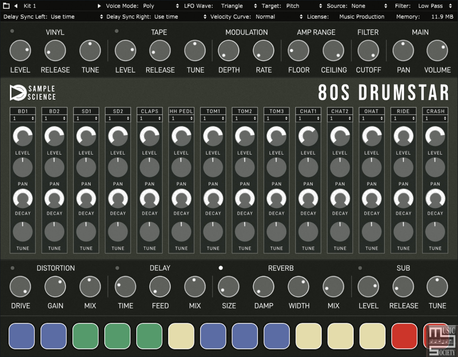Click the BD1 channel LEVEL knob
The height and width of the screenshot is (357, 458).
click(23, 136)
